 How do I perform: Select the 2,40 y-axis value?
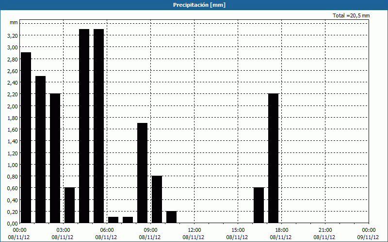pyautogui.click(x=13, y=83)
